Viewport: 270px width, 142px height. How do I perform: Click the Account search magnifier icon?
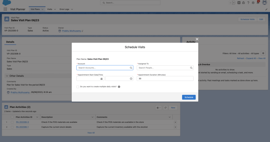point(131,68)
